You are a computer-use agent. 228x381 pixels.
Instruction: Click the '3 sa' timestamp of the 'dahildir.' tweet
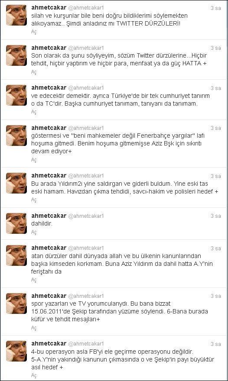pos(215,216)
